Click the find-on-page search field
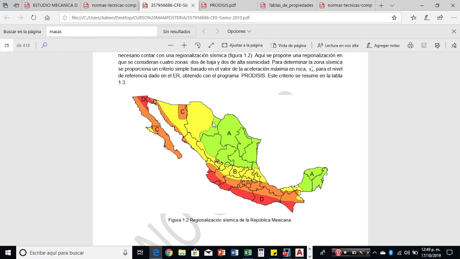The width and height of the screenshot is (460, 259). [x=102, y=31]
